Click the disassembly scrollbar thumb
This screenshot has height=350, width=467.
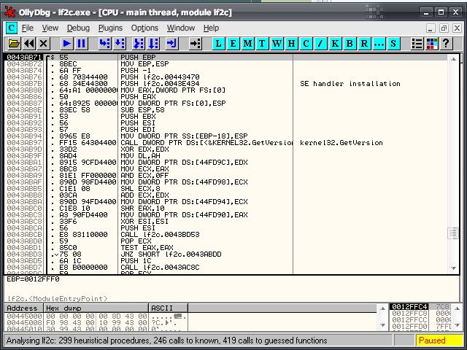[x=453, y=233]
